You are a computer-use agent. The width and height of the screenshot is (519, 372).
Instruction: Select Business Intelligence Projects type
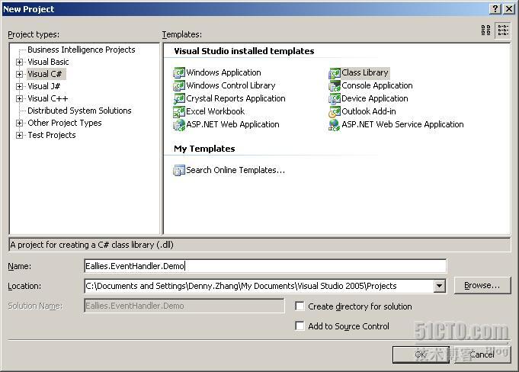82,50
